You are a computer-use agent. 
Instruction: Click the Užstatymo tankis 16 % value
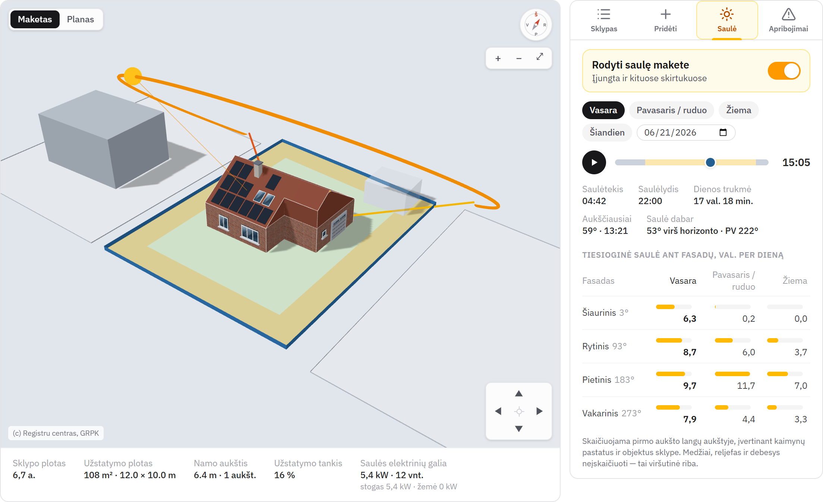[284, 475]
